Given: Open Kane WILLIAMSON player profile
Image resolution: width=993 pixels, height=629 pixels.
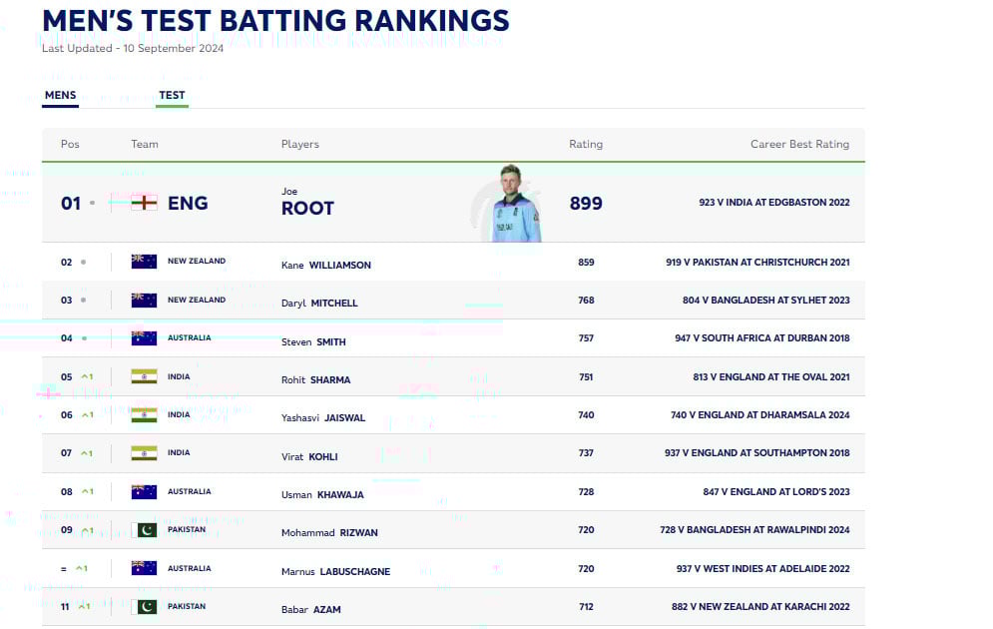Looking at the screenshot, I should [x=326, y=266].
